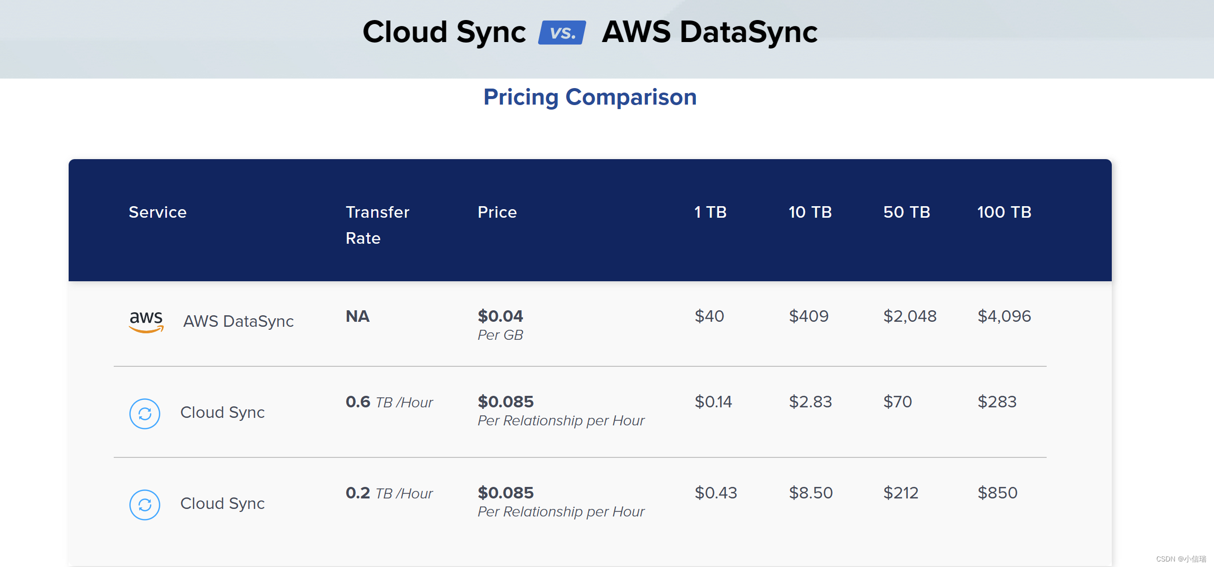Select the $283 Cloud Sync price
1214x567 pixels.
[x=997, y=402]
